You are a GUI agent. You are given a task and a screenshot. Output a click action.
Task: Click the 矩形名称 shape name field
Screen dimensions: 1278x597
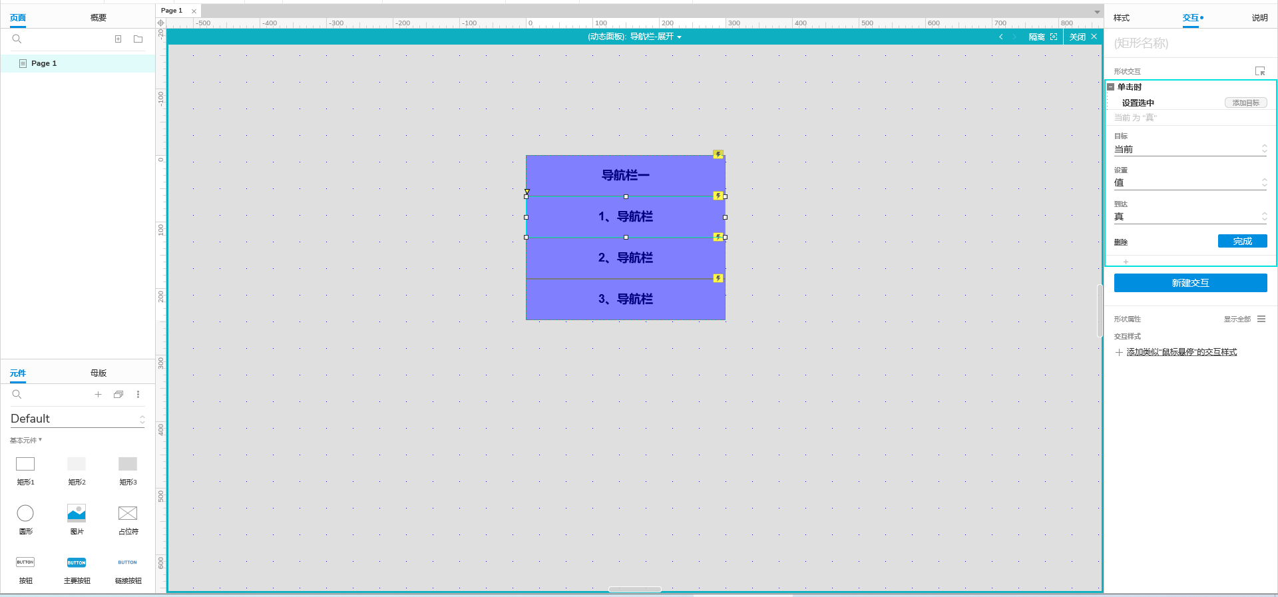pyautogui.click(x=1190, y=43)
